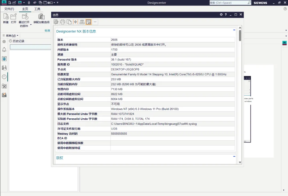Click the ribbon options arrow at right edge

(286, 30)
